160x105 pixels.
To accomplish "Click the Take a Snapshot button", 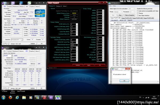I will [130, 15].
